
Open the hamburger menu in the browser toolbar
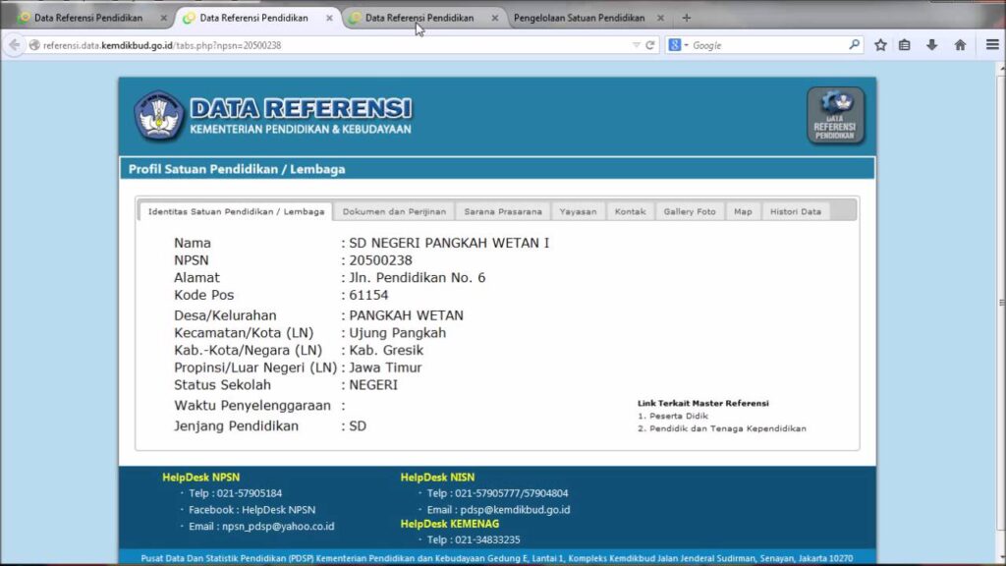[989, 45]
